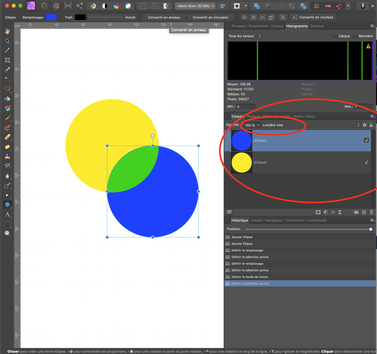Select the Zoom magnifier tool
The height and width of the screenshot is (354, 377).
(x=8, y=233)
